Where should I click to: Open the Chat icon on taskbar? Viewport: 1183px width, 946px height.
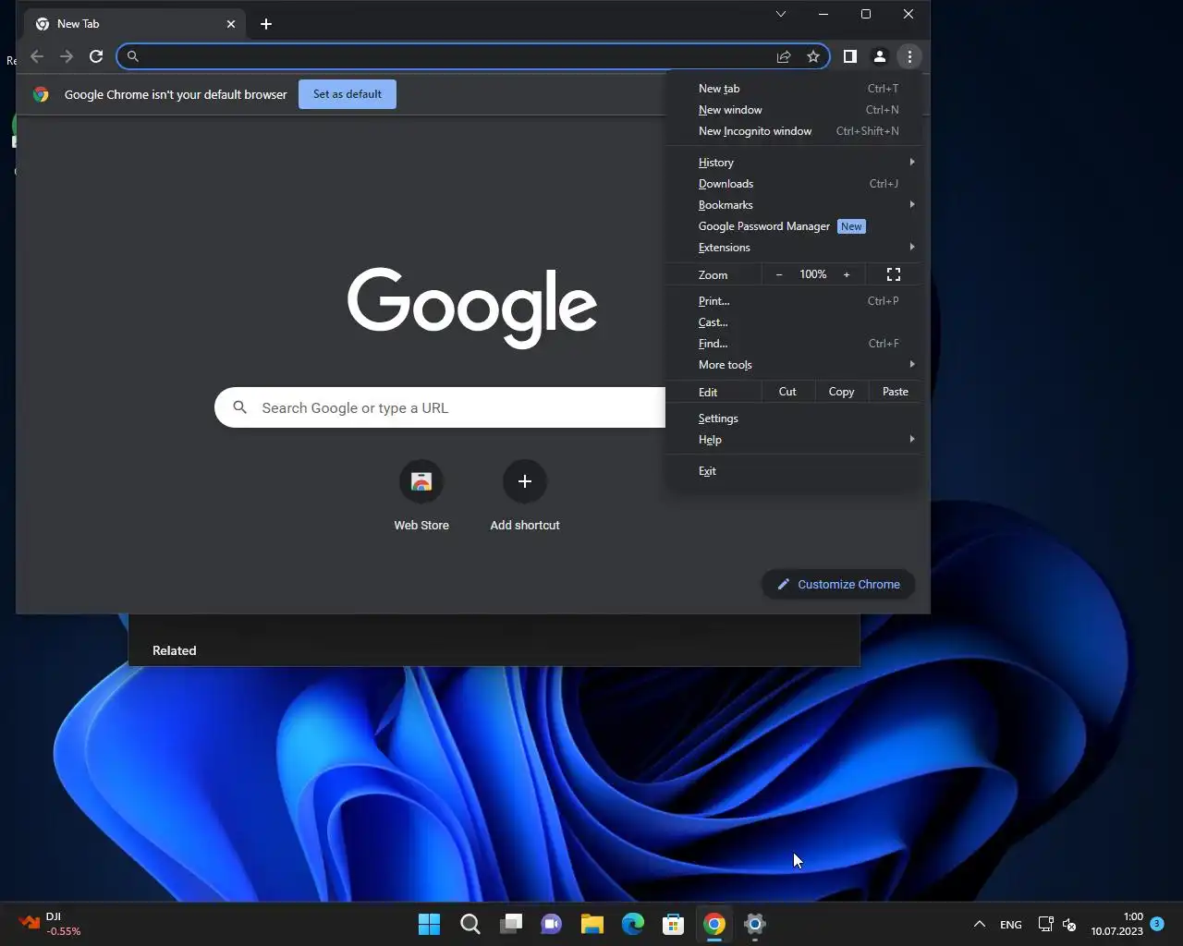[552, 924]
